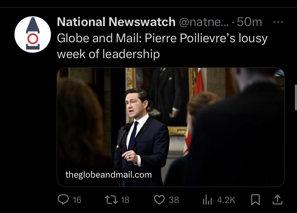This screenshot has width=297, height=213.
Task: Open the three-dot more options menu
Action: point(278,22)
